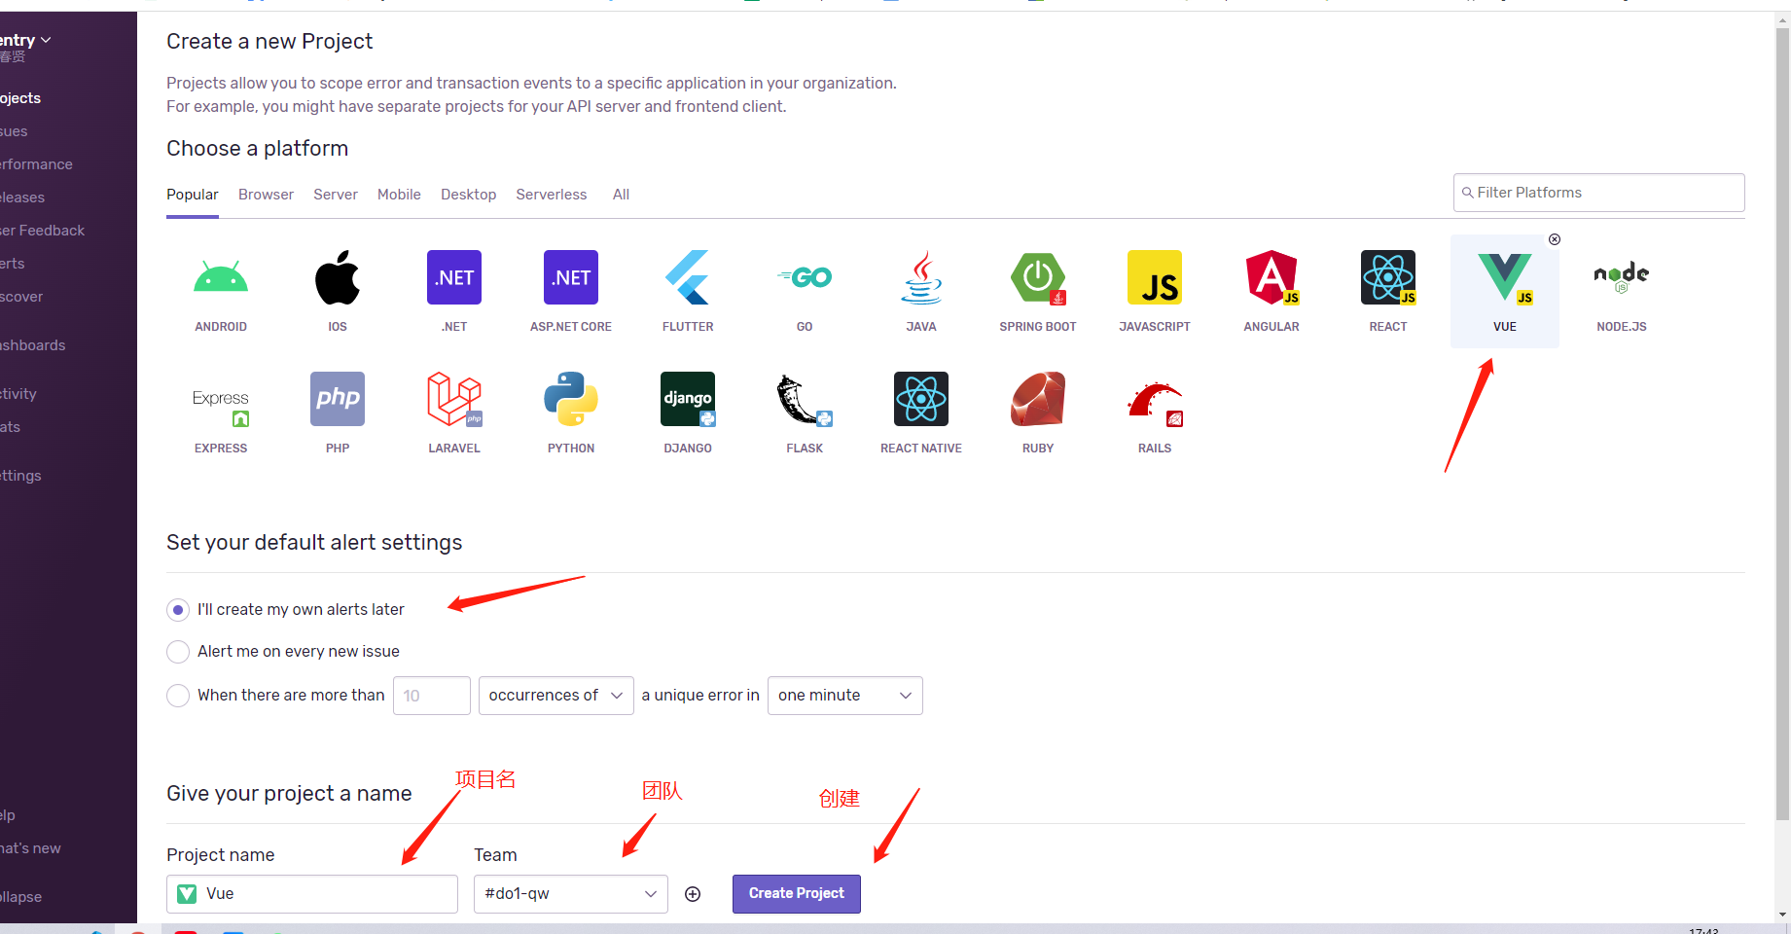Clear the selected Vue platform

click(1555, 239)
